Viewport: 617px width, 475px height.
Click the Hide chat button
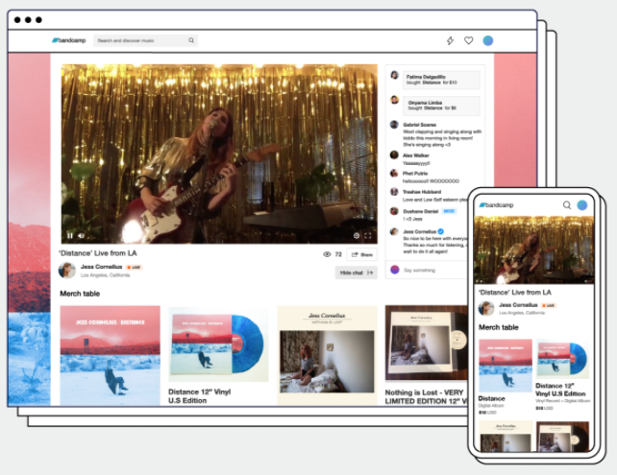click(x=357, y=273)
